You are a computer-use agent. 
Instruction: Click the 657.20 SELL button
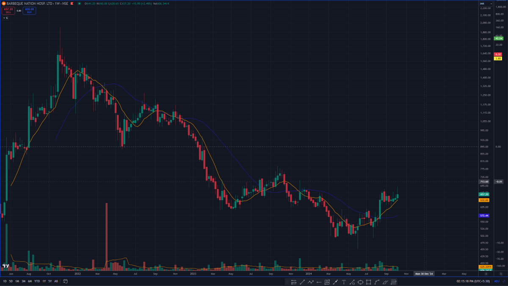[x=8, y=11]
